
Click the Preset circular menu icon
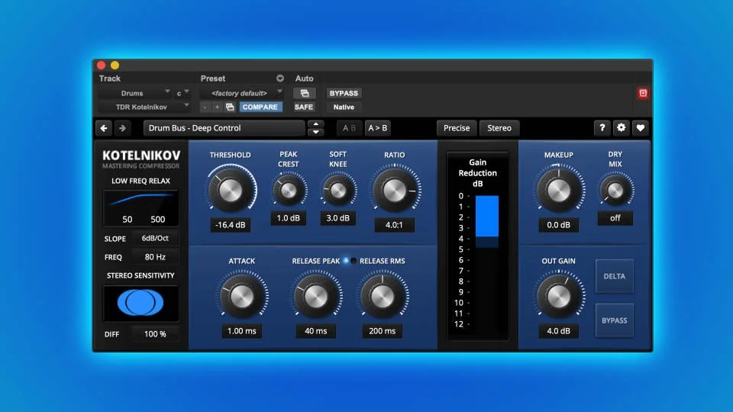279,78
